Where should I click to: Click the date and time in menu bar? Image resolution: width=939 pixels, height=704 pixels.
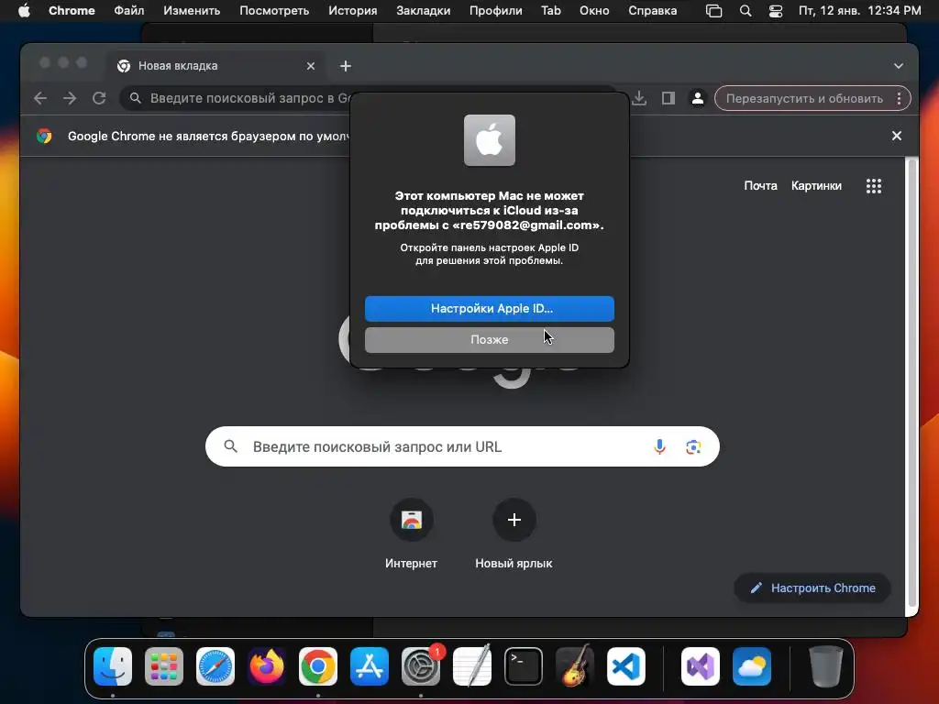[860, 11]
